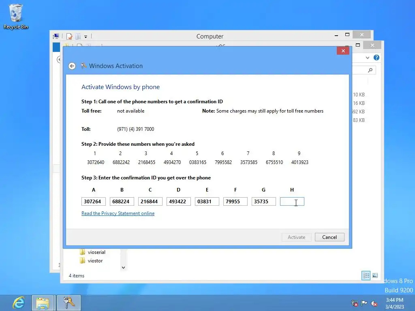Click the Activate button

pos(296,237)
